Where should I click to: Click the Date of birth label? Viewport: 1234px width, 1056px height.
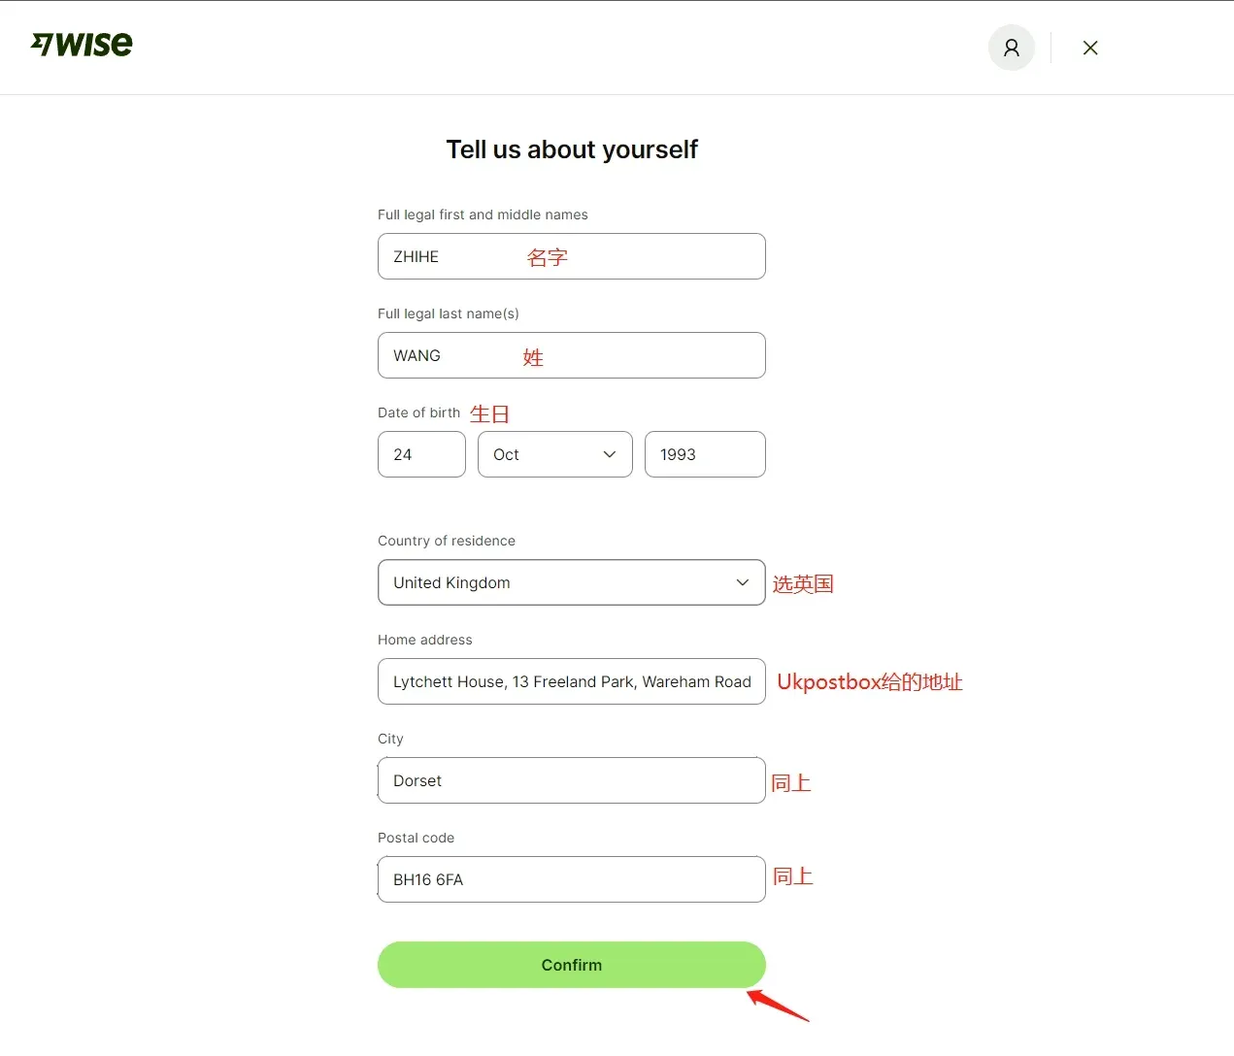point(418,412)
